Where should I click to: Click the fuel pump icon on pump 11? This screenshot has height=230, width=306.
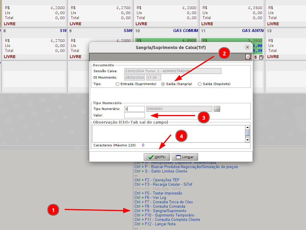coord(261,57)
